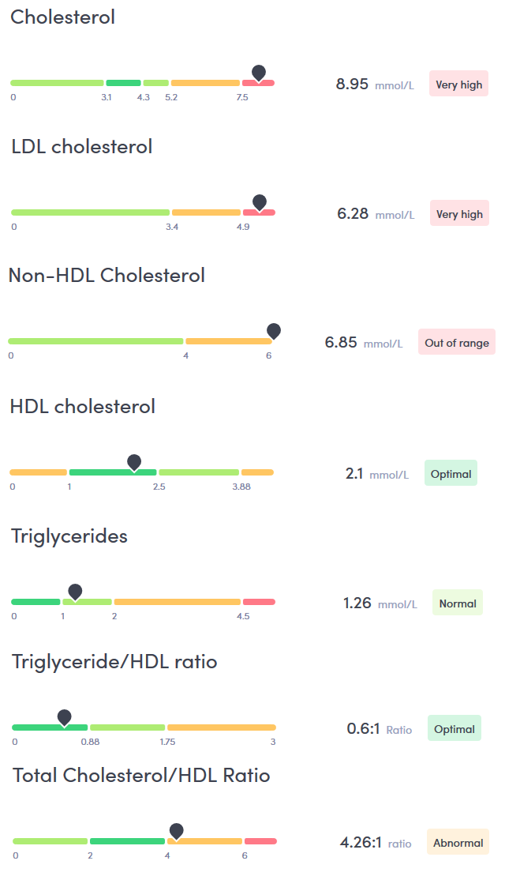Click the Total Cholesterol/HDL Ratio marker
The width and height of the screenshot is (520, 891).
(x=176, y=831)
